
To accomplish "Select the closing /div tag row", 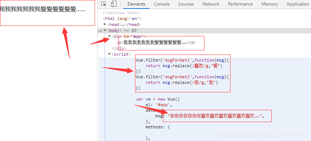I will pos(119,48).
